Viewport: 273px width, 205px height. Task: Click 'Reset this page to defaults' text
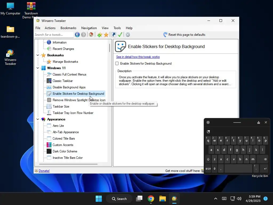click(187, 35)
